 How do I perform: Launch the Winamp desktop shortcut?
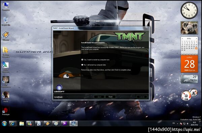pos(6,36)
